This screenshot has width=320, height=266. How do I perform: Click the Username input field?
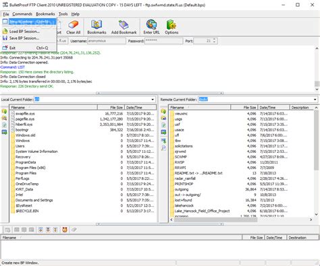(x=106, y=41)
